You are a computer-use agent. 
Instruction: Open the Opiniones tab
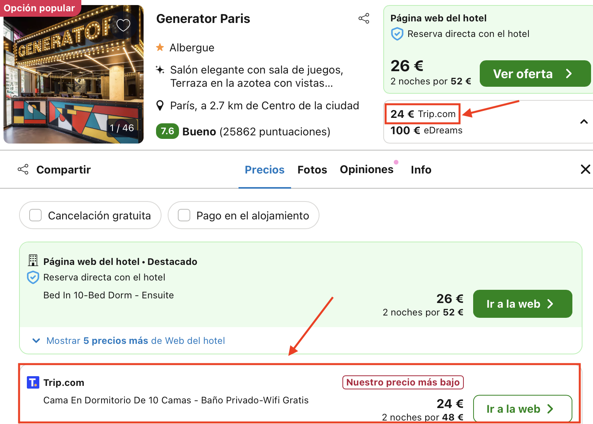[x=367, y=169]
